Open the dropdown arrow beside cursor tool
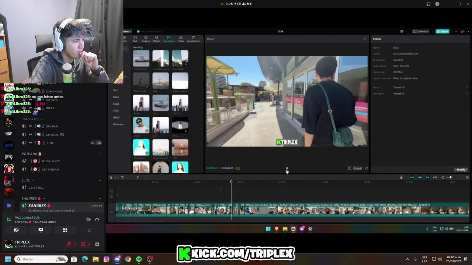472x265 pixels. (115, 177)
